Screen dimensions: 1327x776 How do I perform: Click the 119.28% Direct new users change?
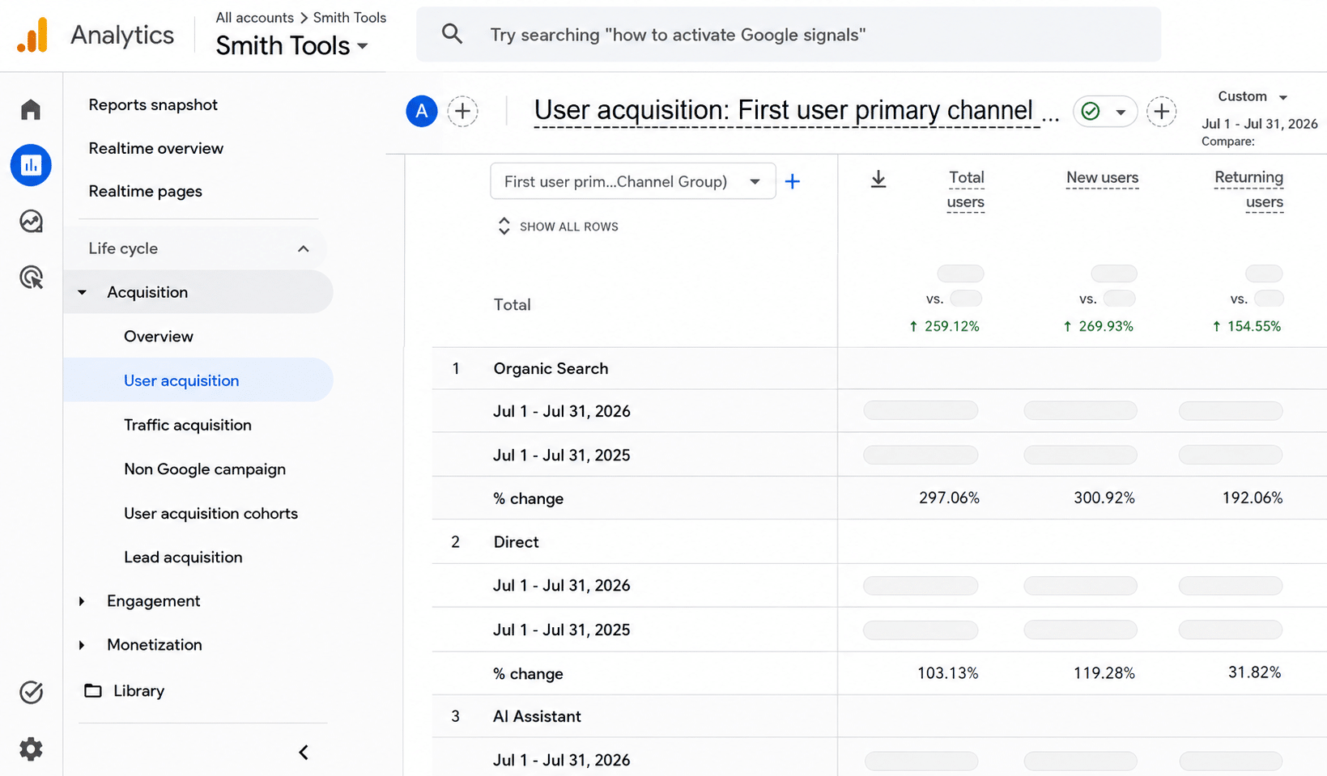click(x=1104, y=673)
